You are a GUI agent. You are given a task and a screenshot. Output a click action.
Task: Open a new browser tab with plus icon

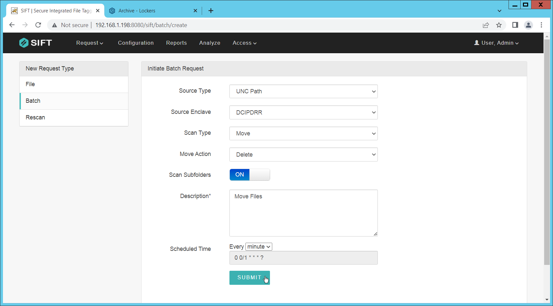click(x=211, y=11)
